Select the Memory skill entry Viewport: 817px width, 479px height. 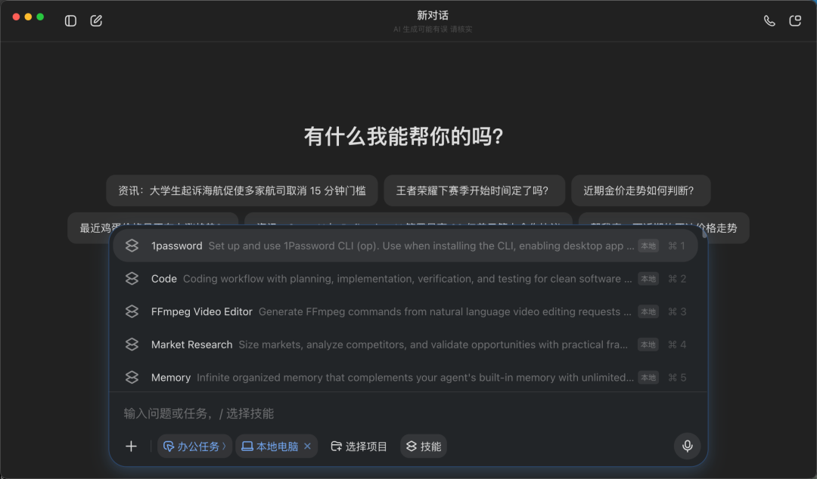pyautogui.click(x=405, y=377)
